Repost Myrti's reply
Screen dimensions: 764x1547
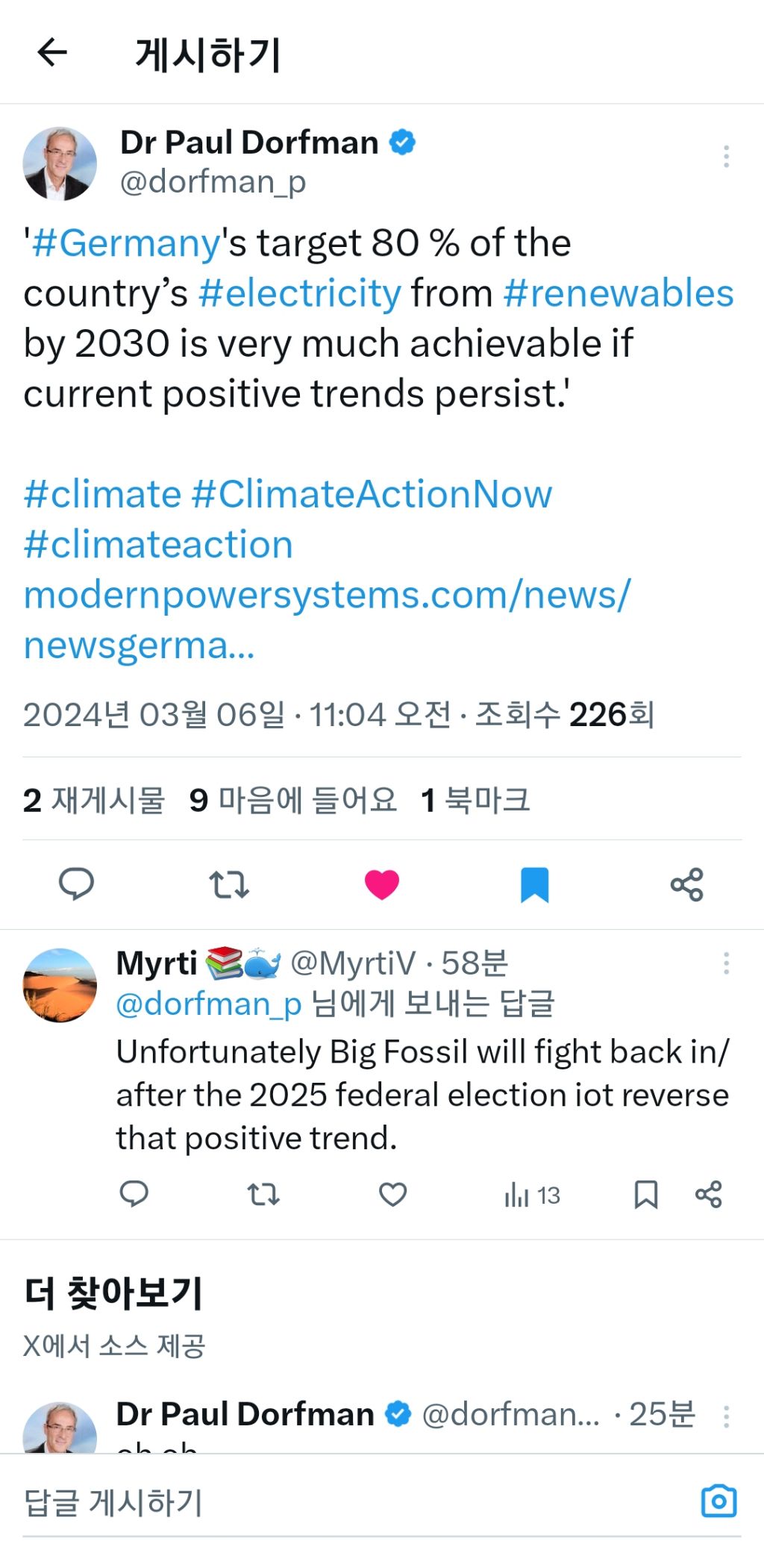(263, 1195)
